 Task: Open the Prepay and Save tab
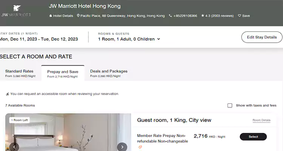pos(63,74)
